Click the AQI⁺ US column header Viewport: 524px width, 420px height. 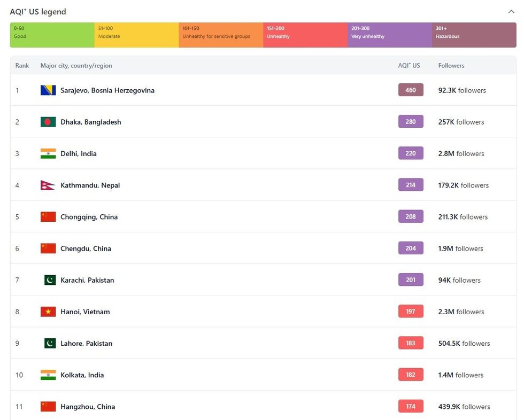tap(409, 66)
